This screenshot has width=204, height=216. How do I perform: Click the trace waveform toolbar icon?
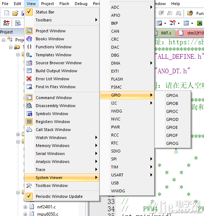coord(173,23)
